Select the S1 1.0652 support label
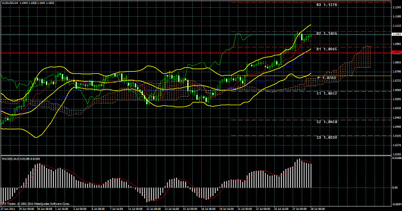This screenshot has width=402, height=211. click(x=326, y=93)
